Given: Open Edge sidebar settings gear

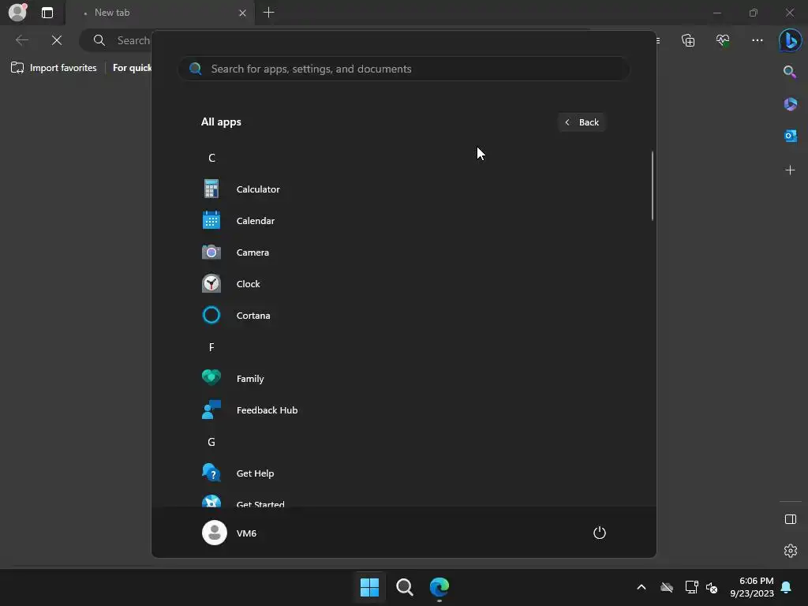Looking at the screenshot, I should click(x=790, y=550).
